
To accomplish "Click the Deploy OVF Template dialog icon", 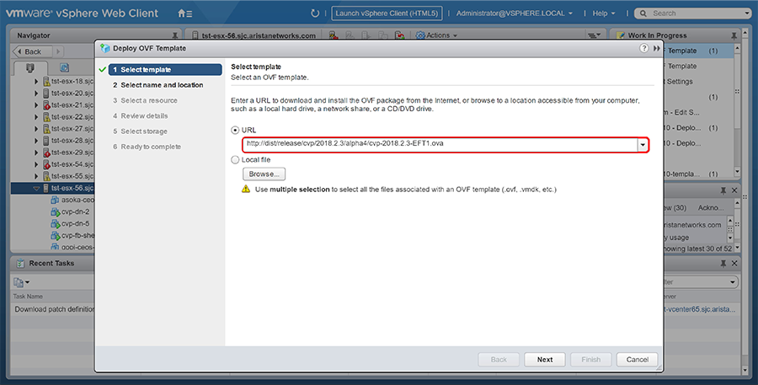I will 105,48.
